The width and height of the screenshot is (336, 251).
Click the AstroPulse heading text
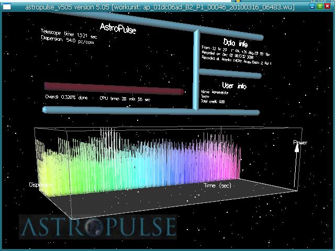tap(118, 28)
